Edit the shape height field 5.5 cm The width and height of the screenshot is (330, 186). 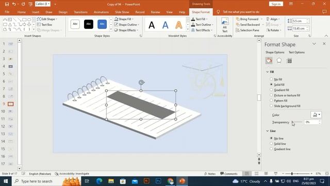pyautogui.click(x=299, y=21)
